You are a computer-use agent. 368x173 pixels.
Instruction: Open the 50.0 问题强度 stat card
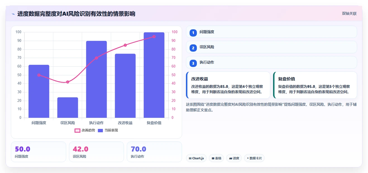click(39, 152)
